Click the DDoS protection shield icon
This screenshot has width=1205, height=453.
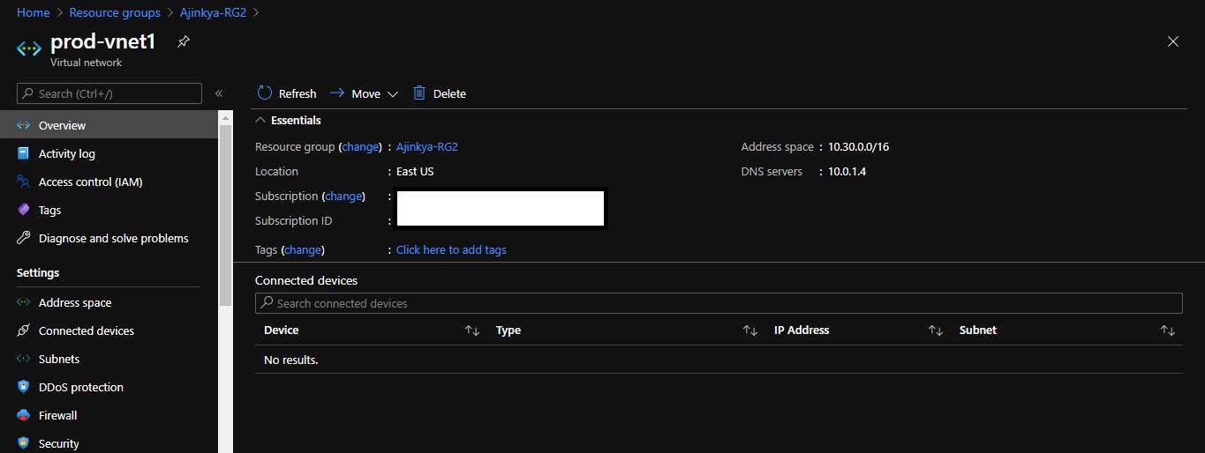[x=24, y=387]
